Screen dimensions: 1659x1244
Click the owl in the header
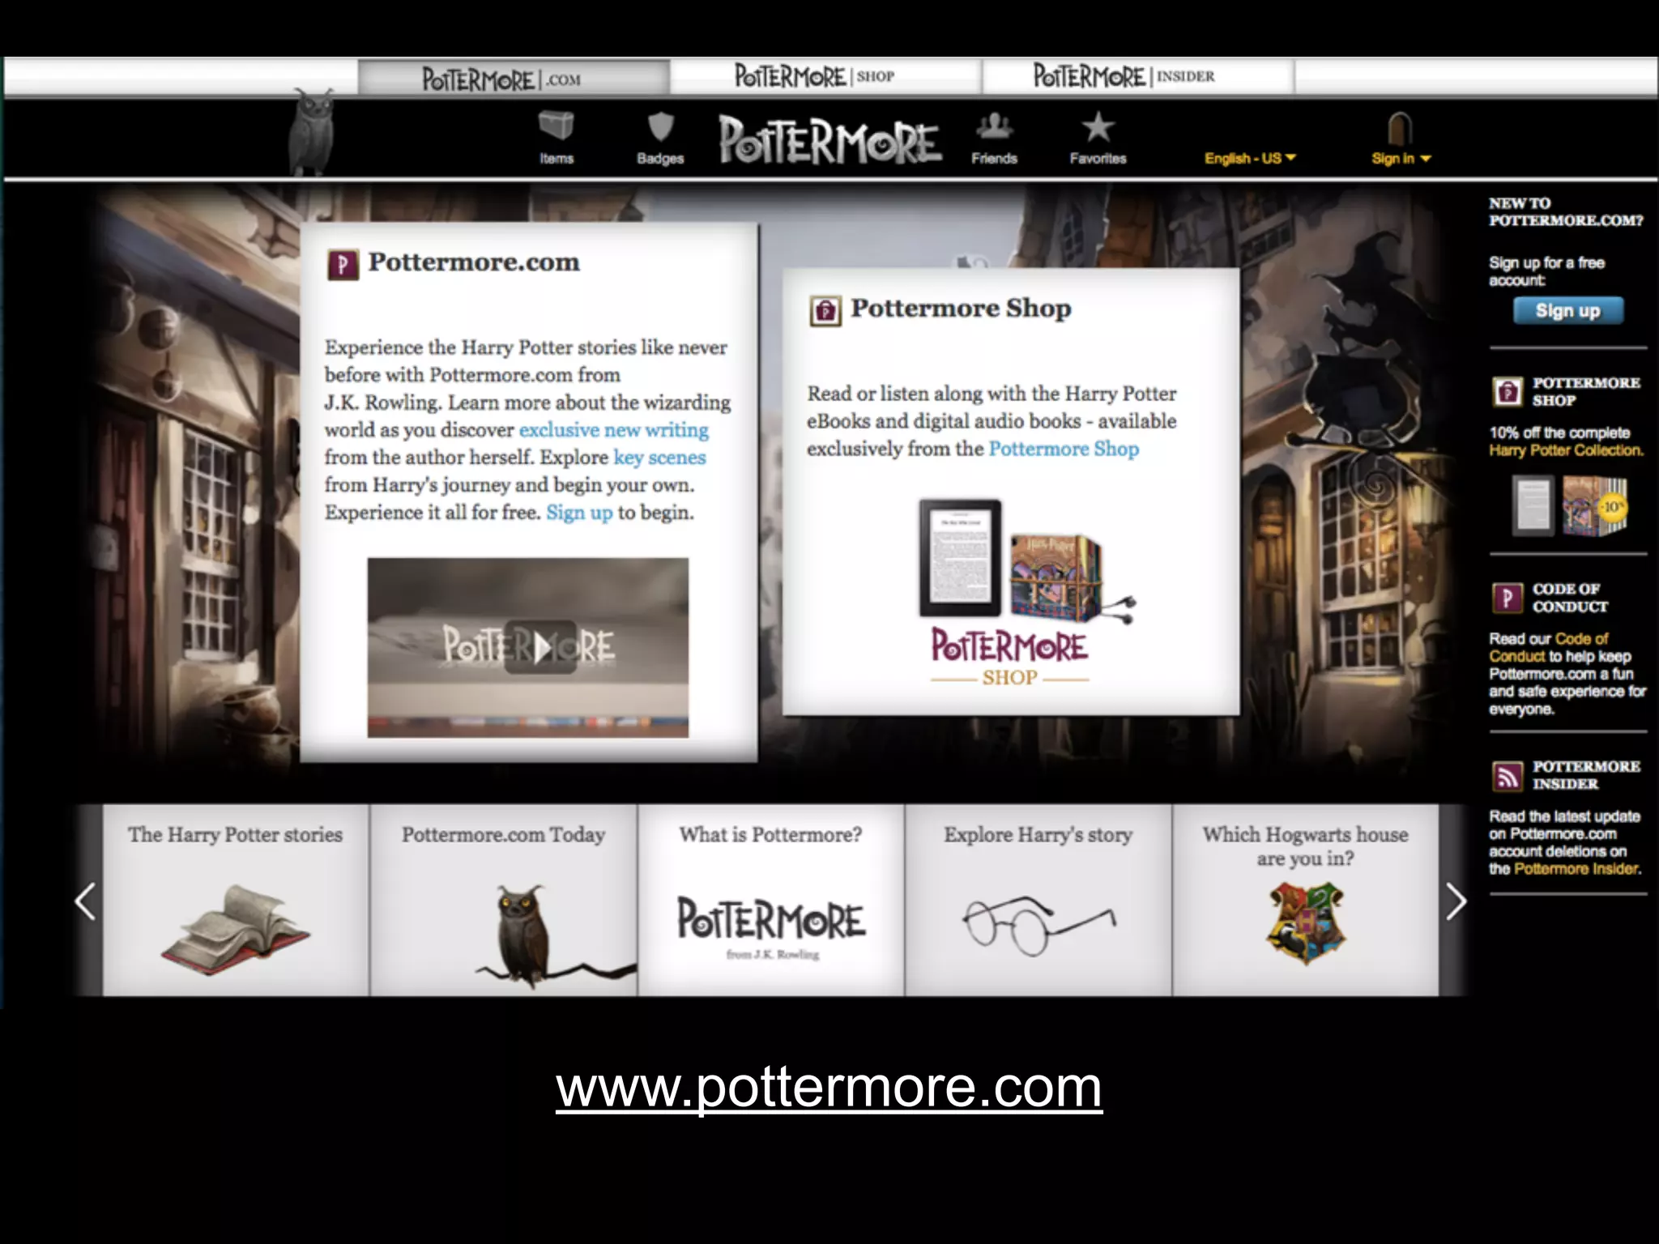tap(313, 131)
